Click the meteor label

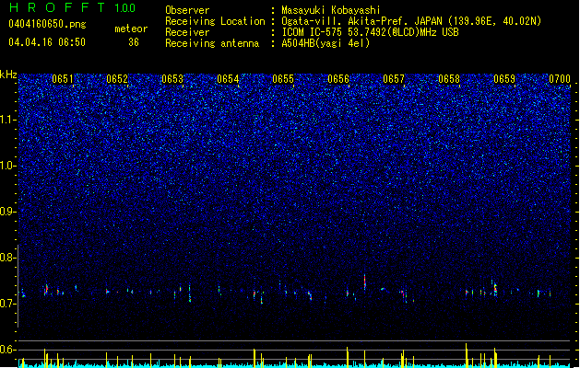pyautogui.click(x=131, y=29)
